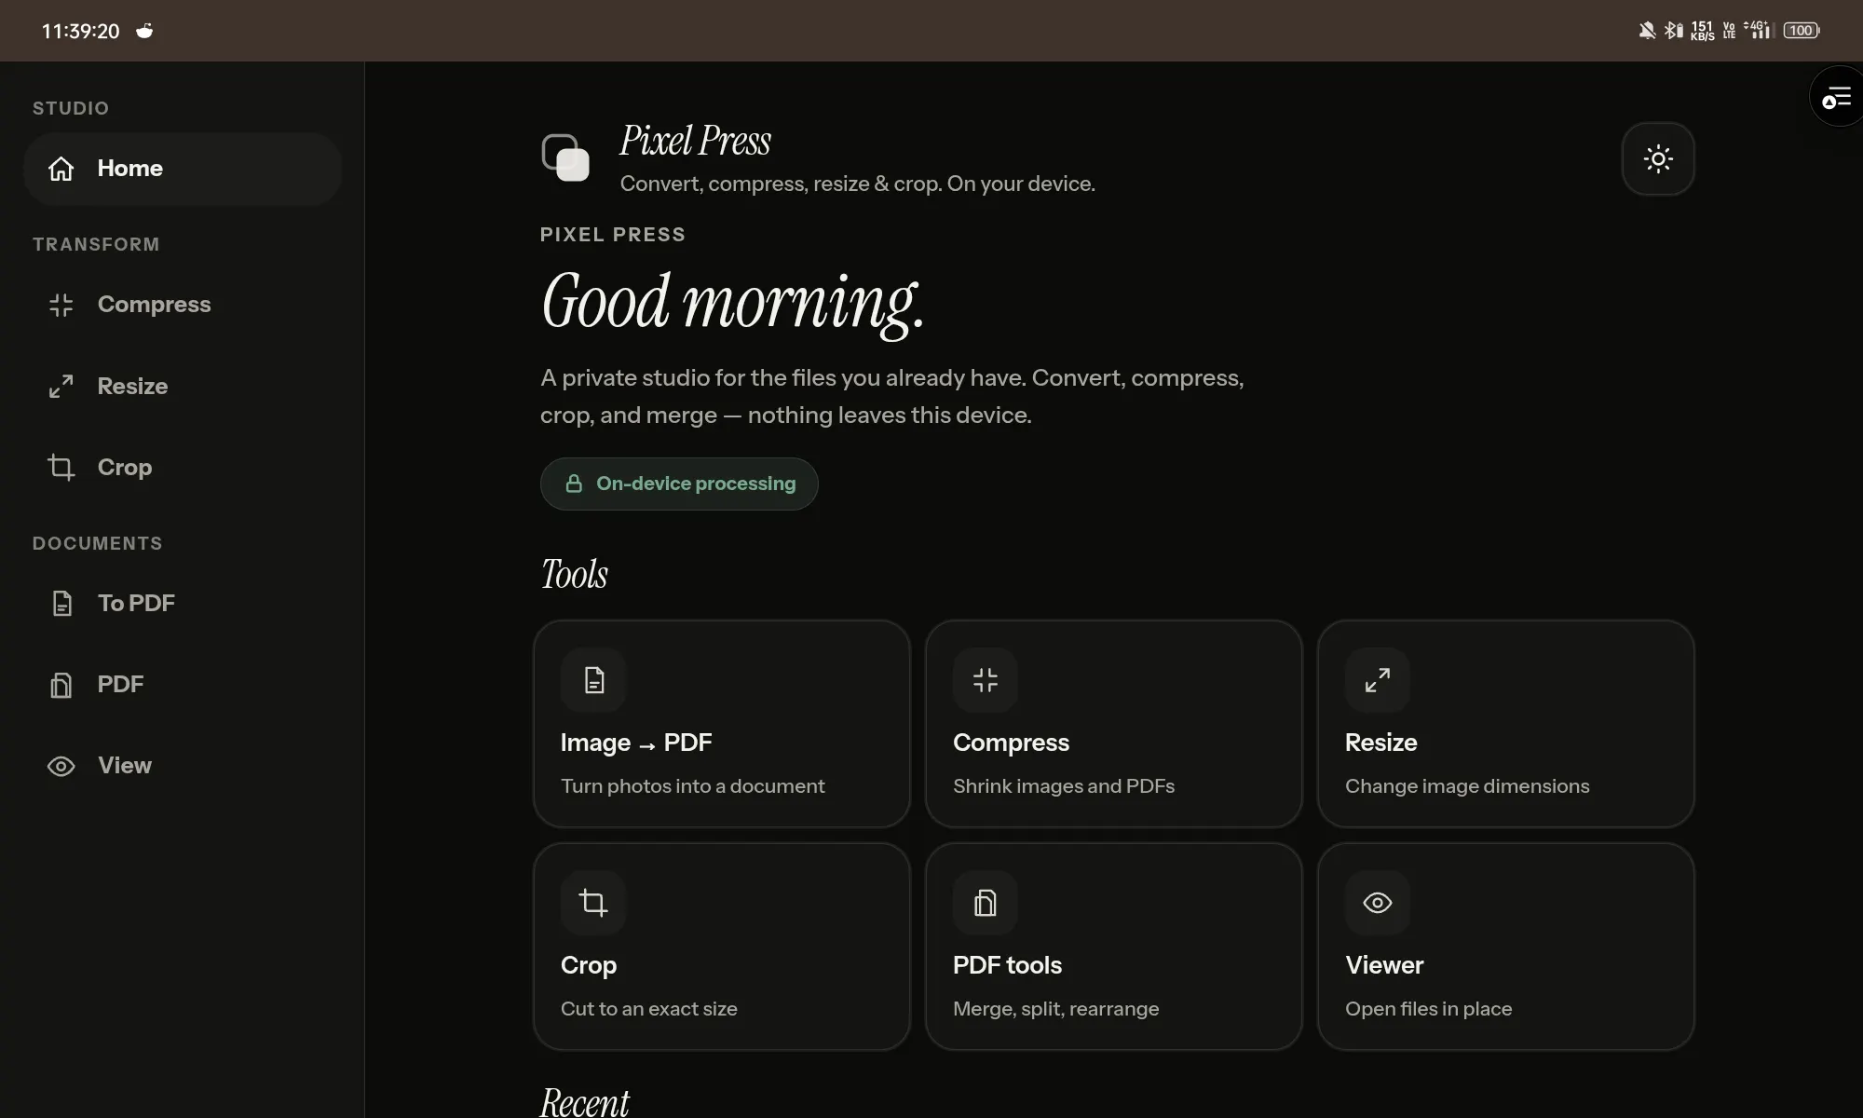Image resolution: width=1863 pixels, height=1118 pixels.
Task: Click the battery indicator showing 100
Action: point(1802,31)
